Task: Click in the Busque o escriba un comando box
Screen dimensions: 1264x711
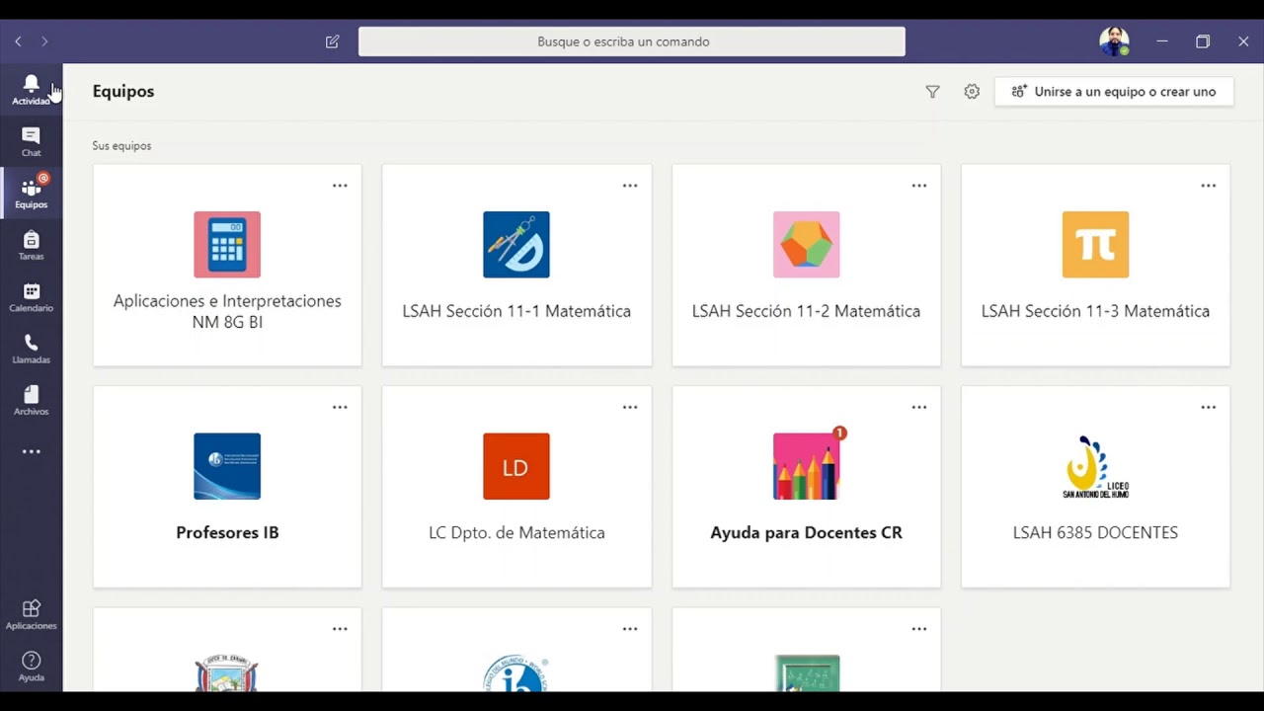Action: [x=632, y=41]
